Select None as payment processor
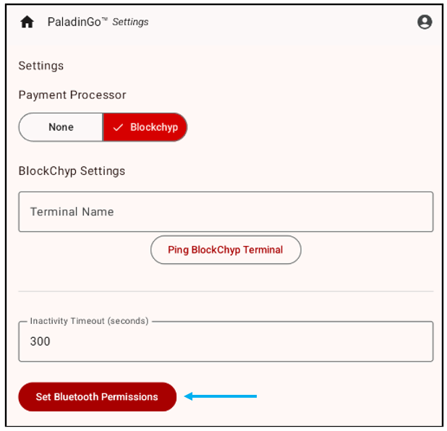 (61, 127)
